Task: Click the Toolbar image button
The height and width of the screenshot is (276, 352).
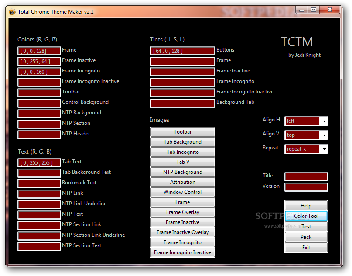Action: (x=182, y=132)
